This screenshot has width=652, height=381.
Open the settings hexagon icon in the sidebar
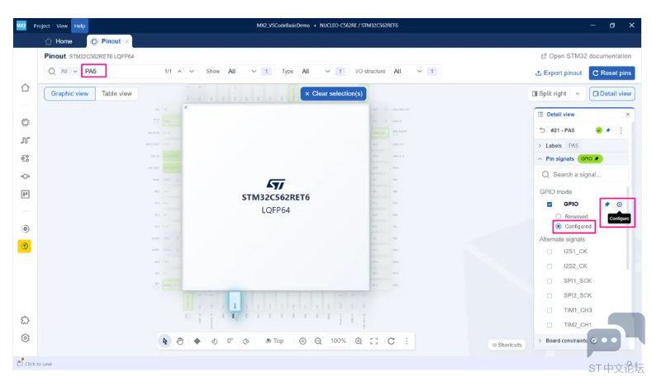[26, 338]
